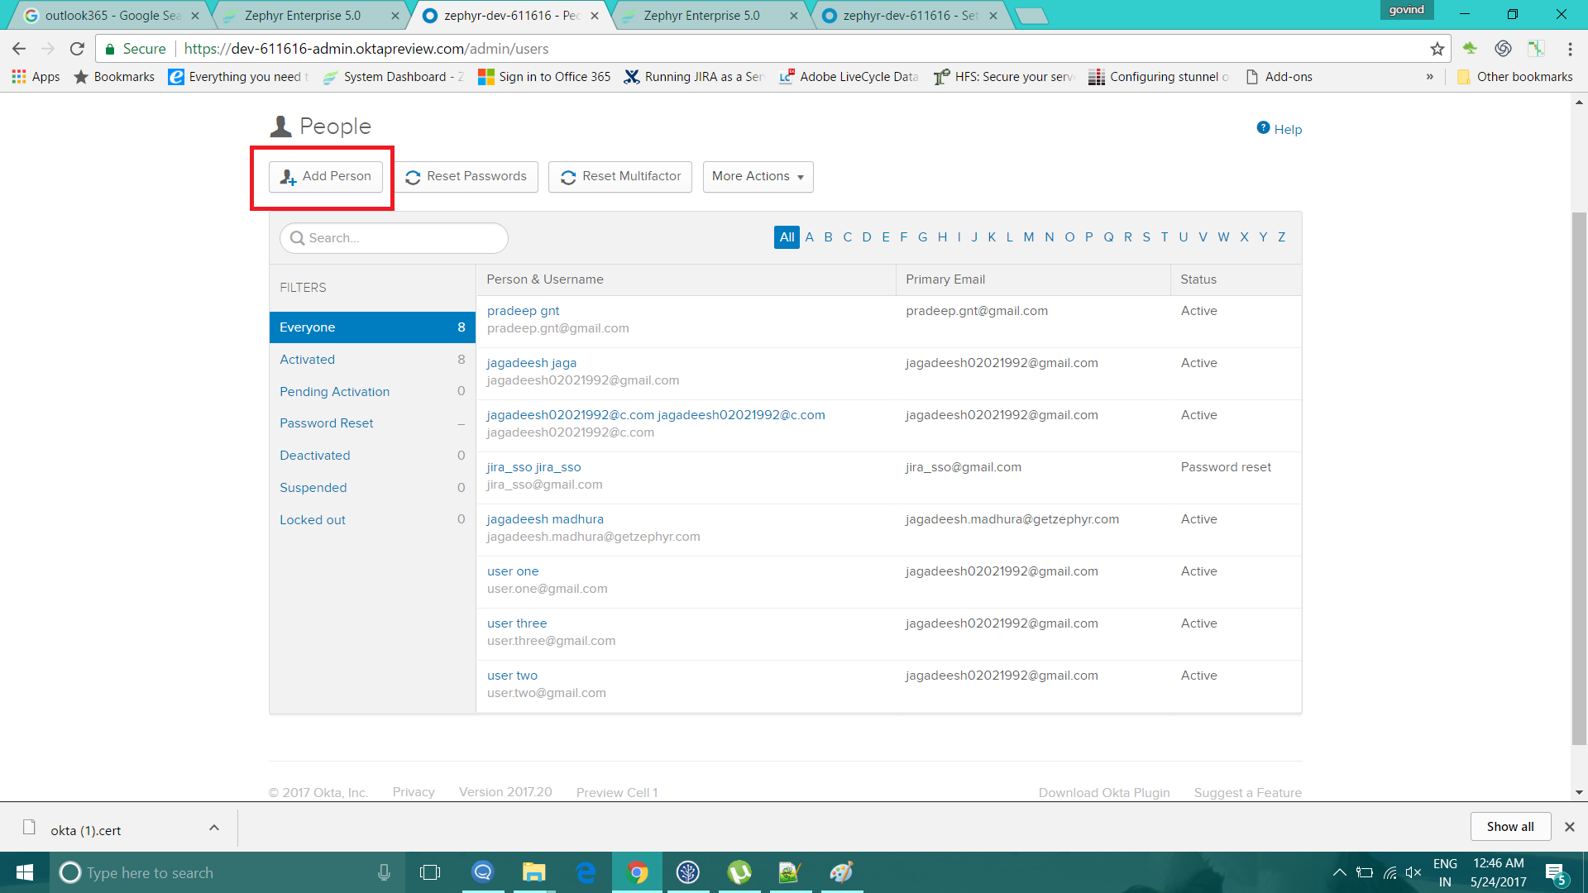The height and width of the screenshot is (893, 1588).
Task: Expand the More Actions dropdown
Action: [x=758, y=176]
